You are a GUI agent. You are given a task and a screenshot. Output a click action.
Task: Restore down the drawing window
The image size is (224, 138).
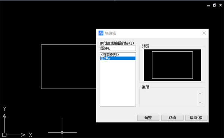click(214, 5)
